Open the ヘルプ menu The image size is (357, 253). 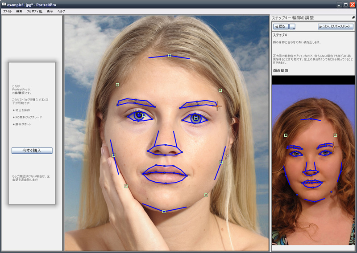click(x=61, y=11)
